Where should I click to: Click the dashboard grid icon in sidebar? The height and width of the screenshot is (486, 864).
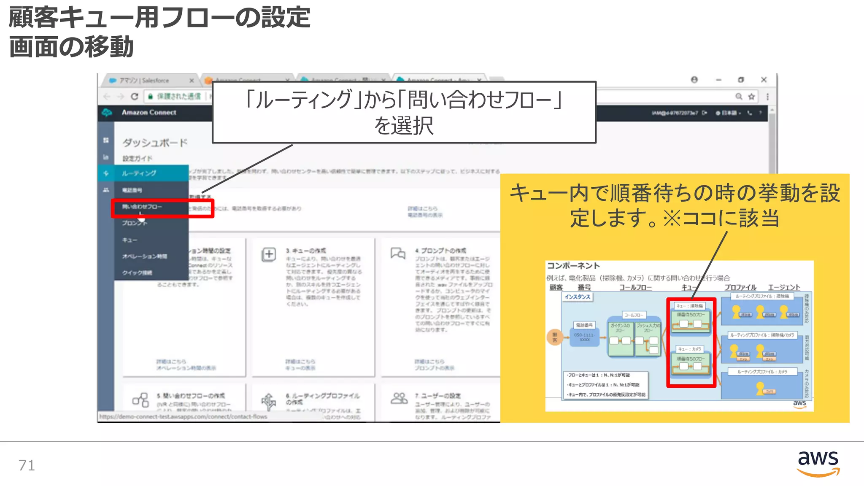click(x=106, y=140)
